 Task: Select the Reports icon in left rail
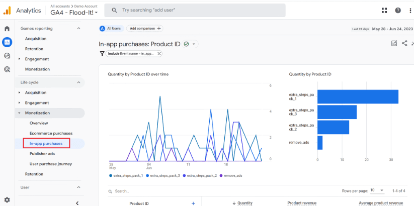click(7, 42)
